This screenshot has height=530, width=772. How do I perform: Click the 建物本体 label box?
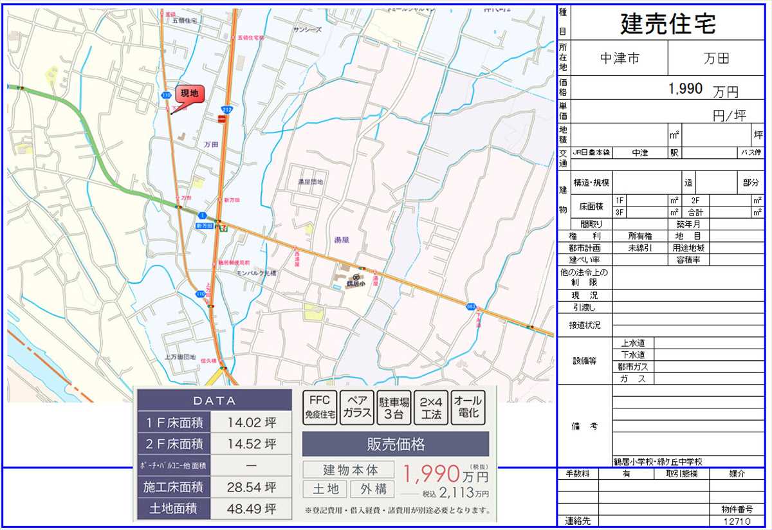click(349, 470)
